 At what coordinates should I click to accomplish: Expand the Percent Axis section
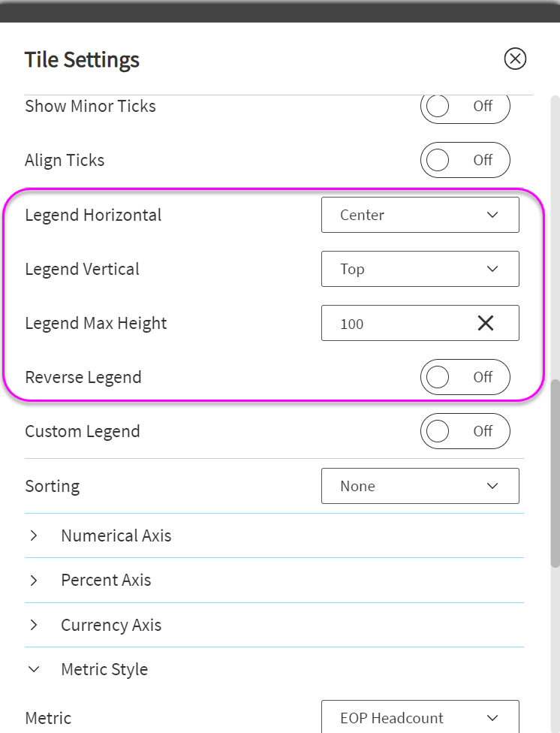coord(106,580)
